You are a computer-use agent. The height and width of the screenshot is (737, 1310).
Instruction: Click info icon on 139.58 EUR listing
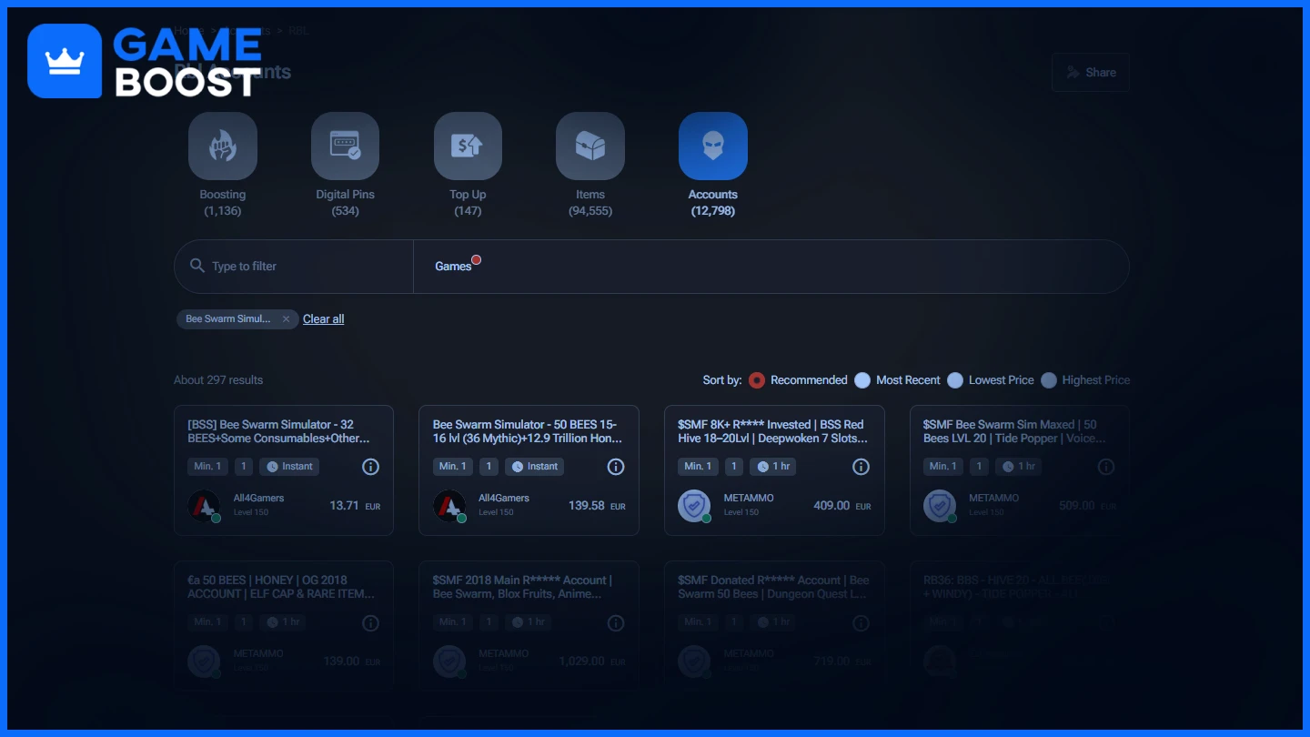(x=616, y=467)
